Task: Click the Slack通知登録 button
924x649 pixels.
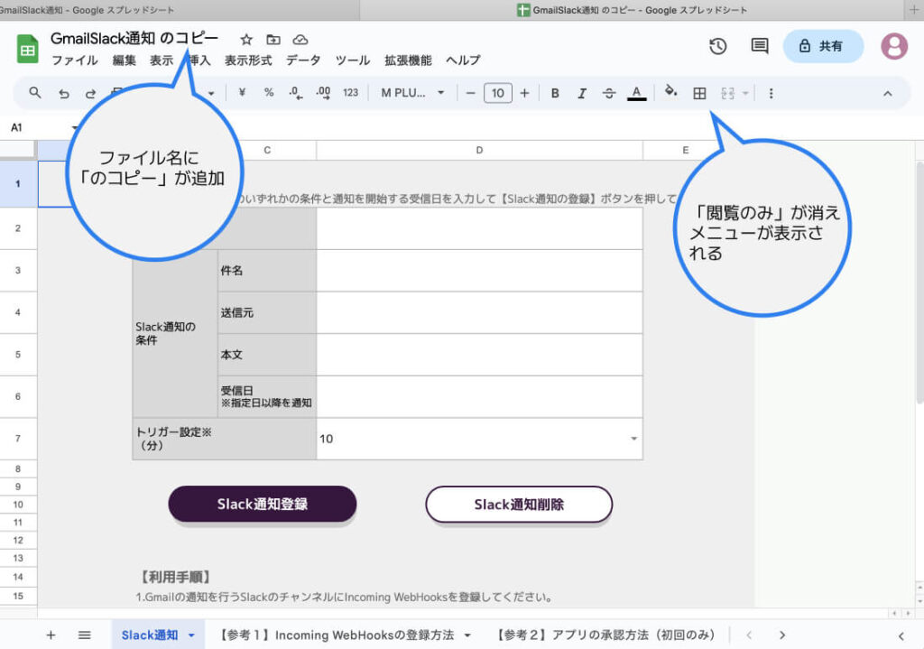Action: tap(263, 504)
